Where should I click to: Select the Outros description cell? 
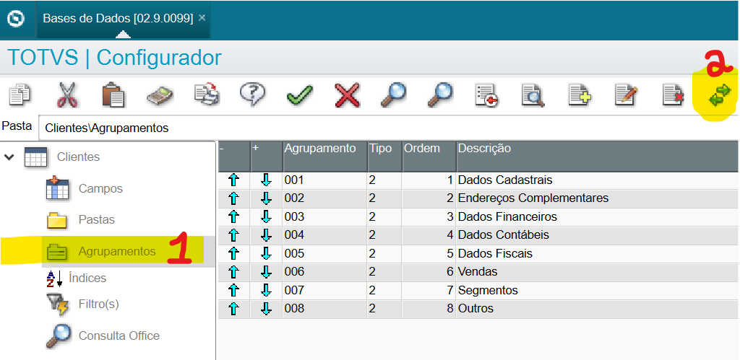pyautogui.click(x=598, y=309)
